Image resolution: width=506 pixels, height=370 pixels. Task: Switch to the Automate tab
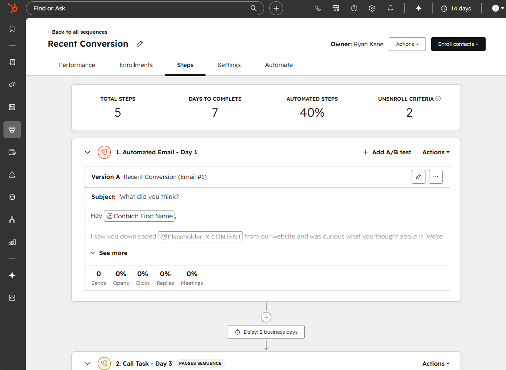pyautogui.click(x=279, y=65)
